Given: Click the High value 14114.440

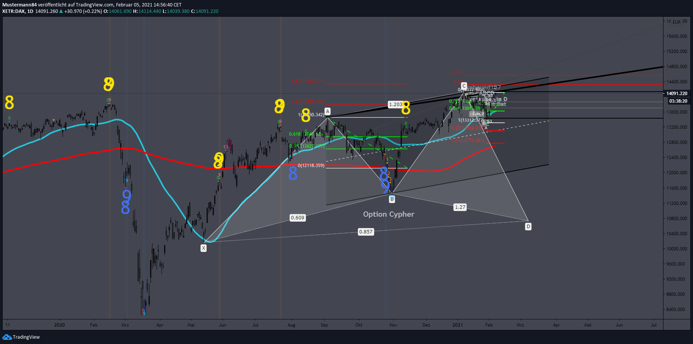Looking at the screenshot, I should coord(150,11).
